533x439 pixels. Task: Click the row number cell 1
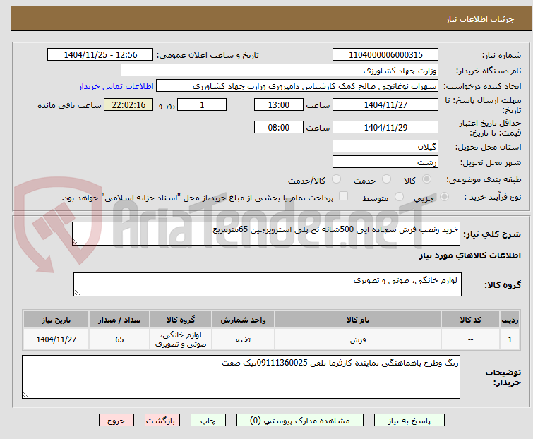coord(510,339)
